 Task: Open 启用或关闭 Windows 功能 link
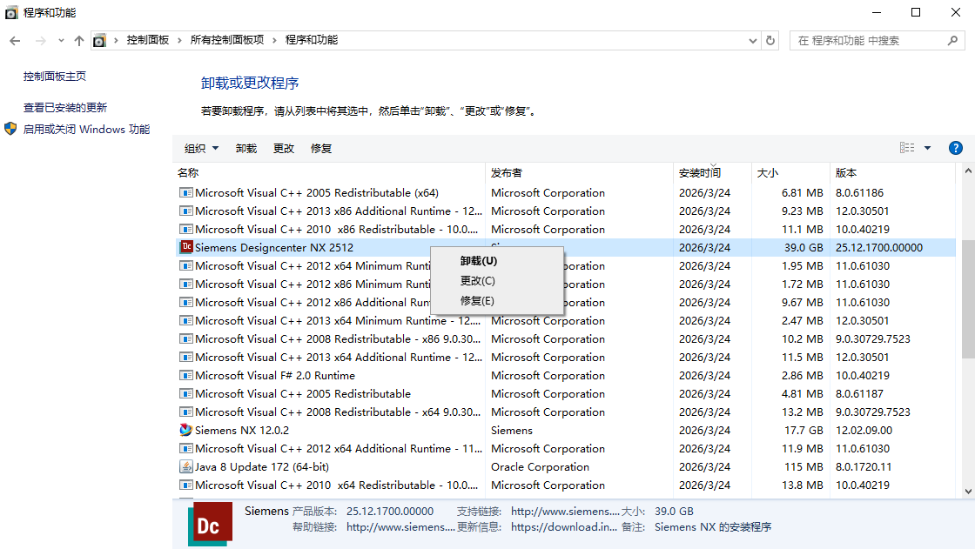(x=86, y=130)
